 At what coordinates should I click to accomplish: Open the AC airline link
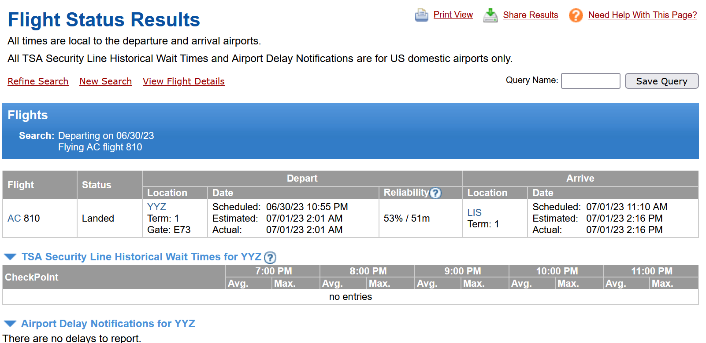coord(14,218)
